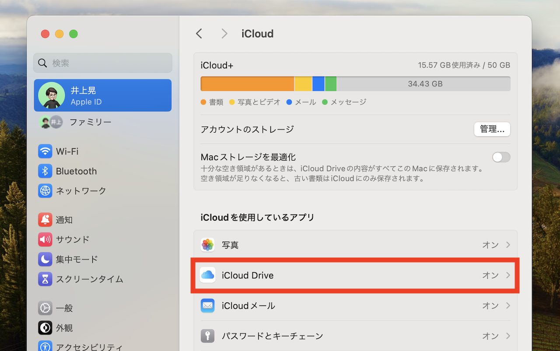This screenshot has height=351, width=560.
Task: Click the サウンド speaker icon
Action: tap(45, 239)
